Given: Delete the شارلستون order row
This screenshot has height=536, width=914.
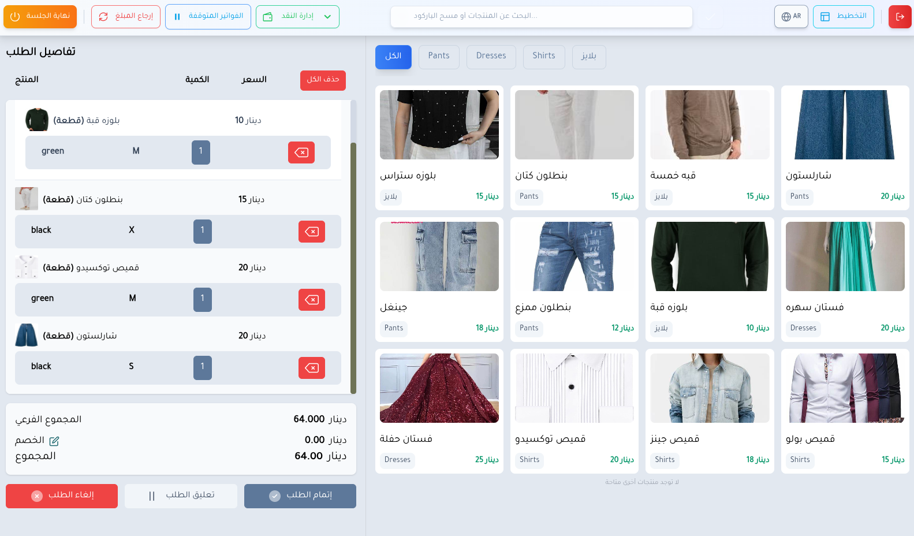Looking at the screenshot, I should [x=311, y=368].
